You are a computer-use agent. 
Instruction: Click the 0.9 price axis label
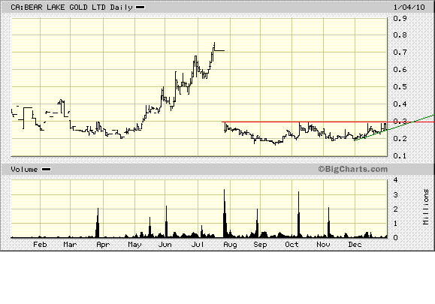click(400, 19)
